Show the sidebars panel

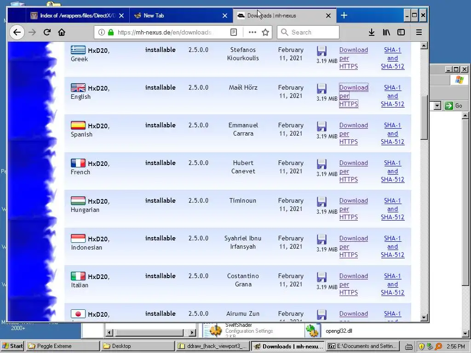coord(401,32)
